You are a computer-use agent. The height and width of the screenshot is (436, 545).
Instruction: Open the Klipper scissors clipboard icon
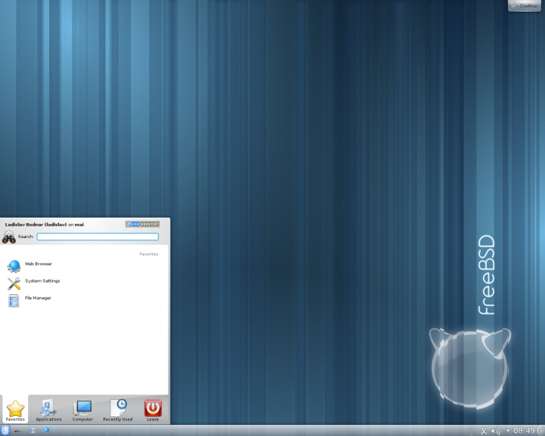coord(484,431)
